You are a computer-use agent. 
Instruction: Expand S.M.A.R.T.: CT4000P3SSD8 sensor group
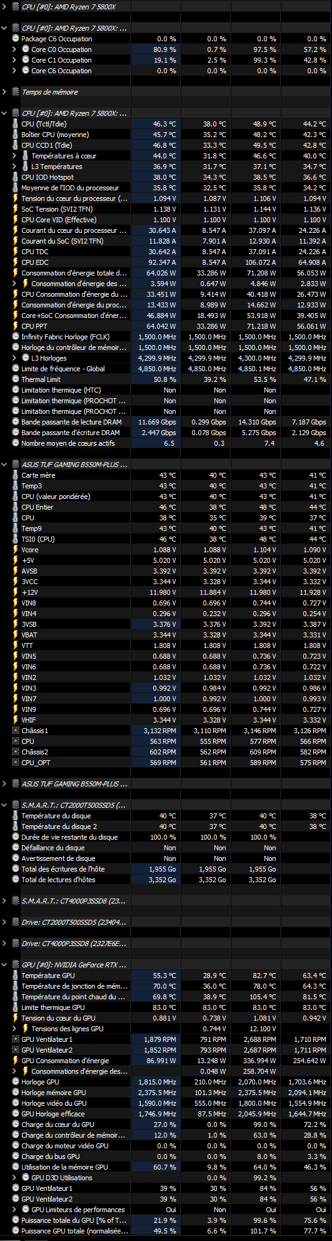pyautogui.click(x=5, y=901)
